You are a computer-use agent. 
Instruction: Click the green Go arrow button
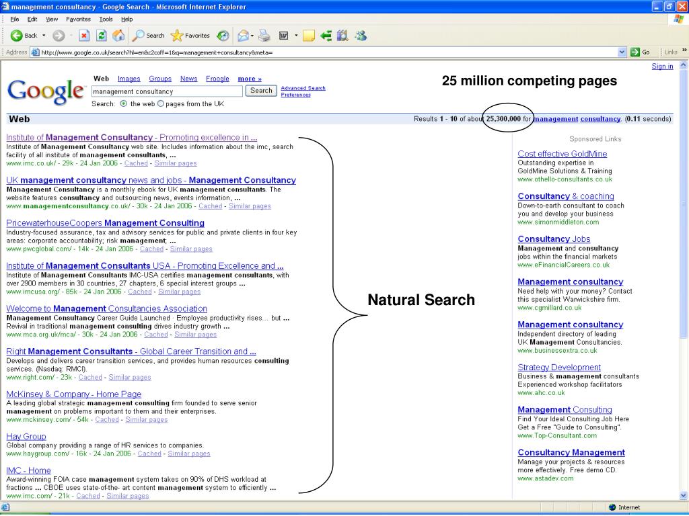tap(635, 52)
